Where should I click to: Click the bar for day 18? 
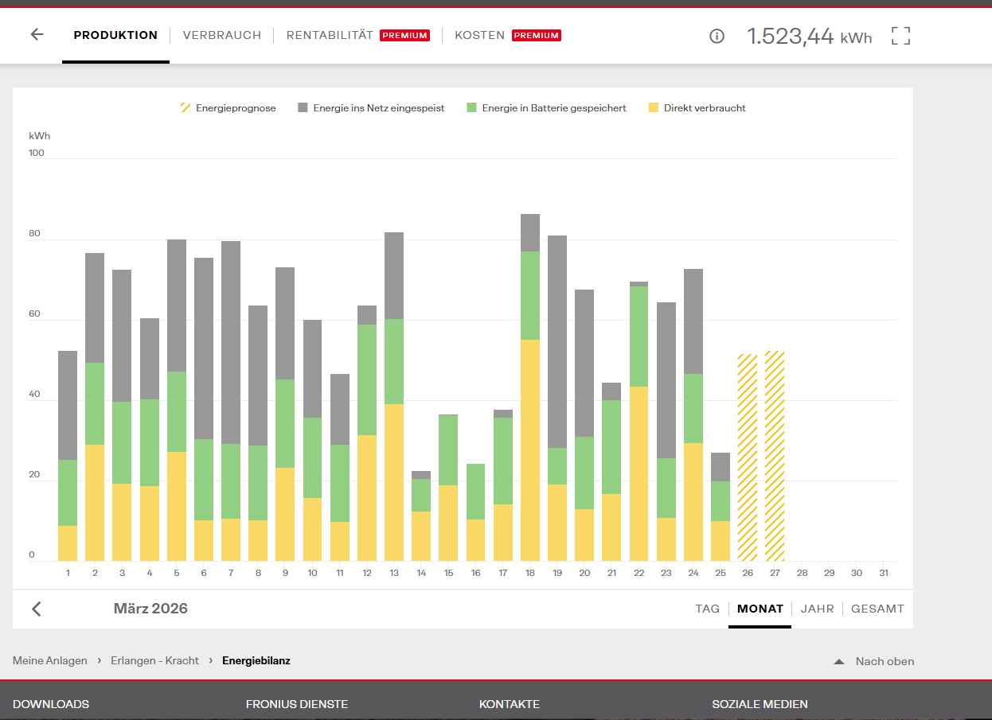click(530, 398)
